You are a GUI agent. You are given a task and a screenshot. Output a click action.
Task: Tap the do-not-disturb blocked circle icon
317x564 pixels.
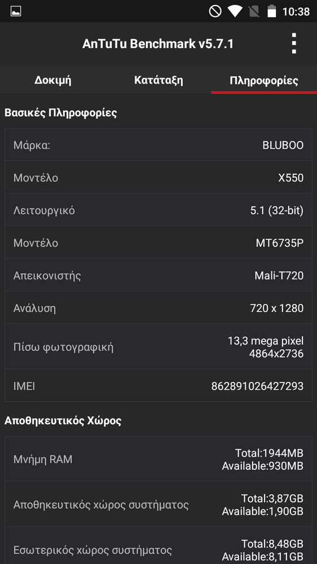click(215, 11)
